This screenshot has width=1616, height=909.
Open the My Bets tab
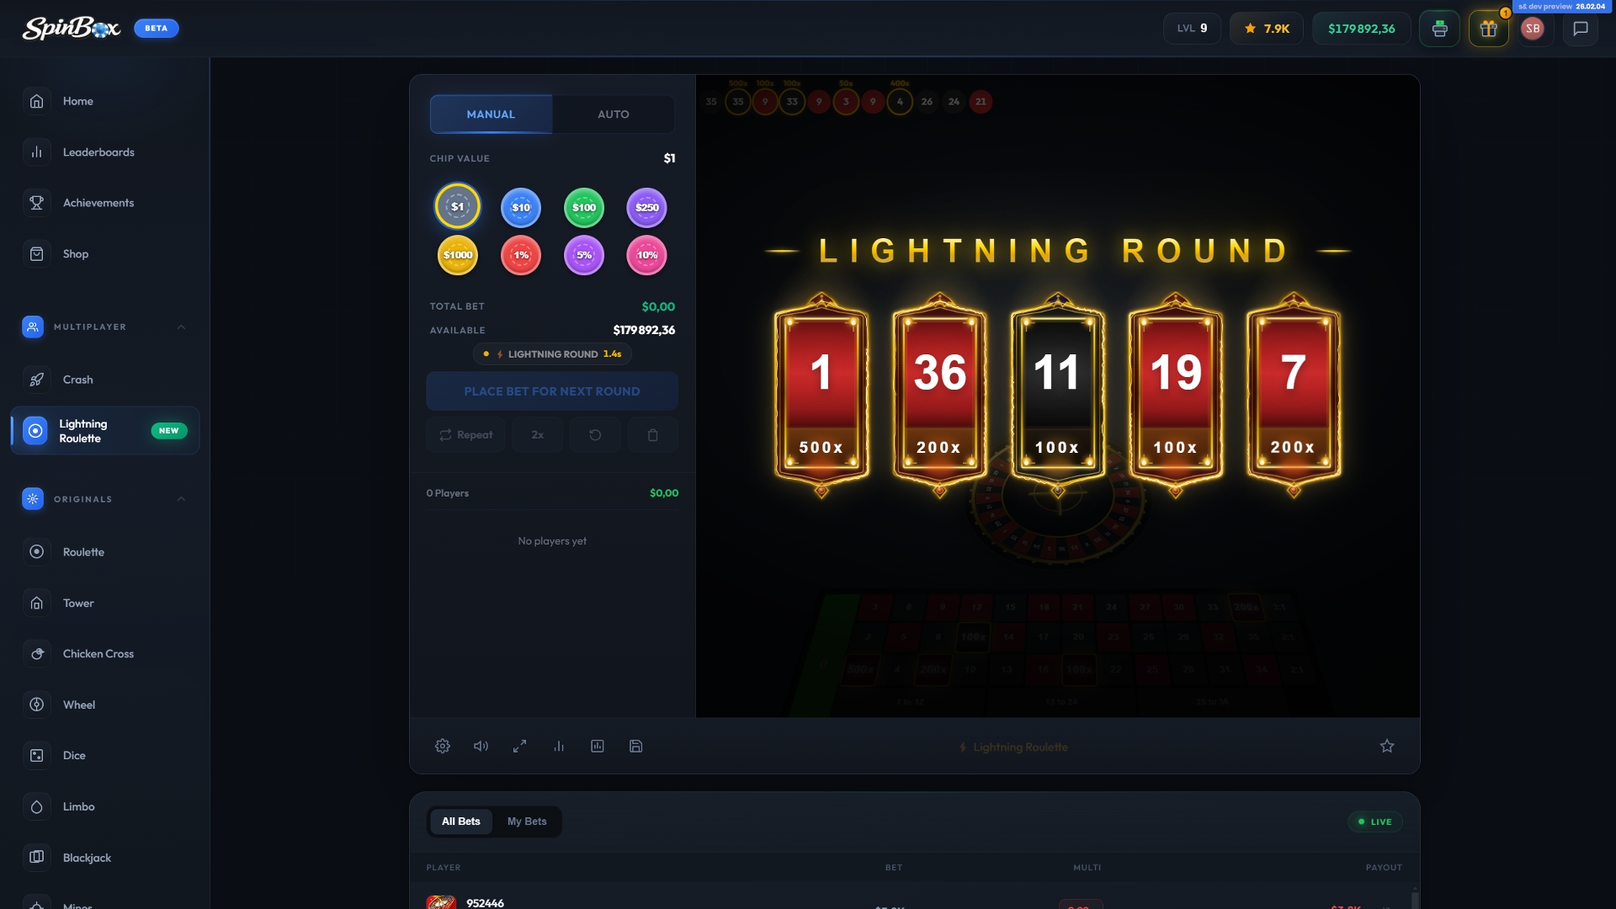point(527,821)
